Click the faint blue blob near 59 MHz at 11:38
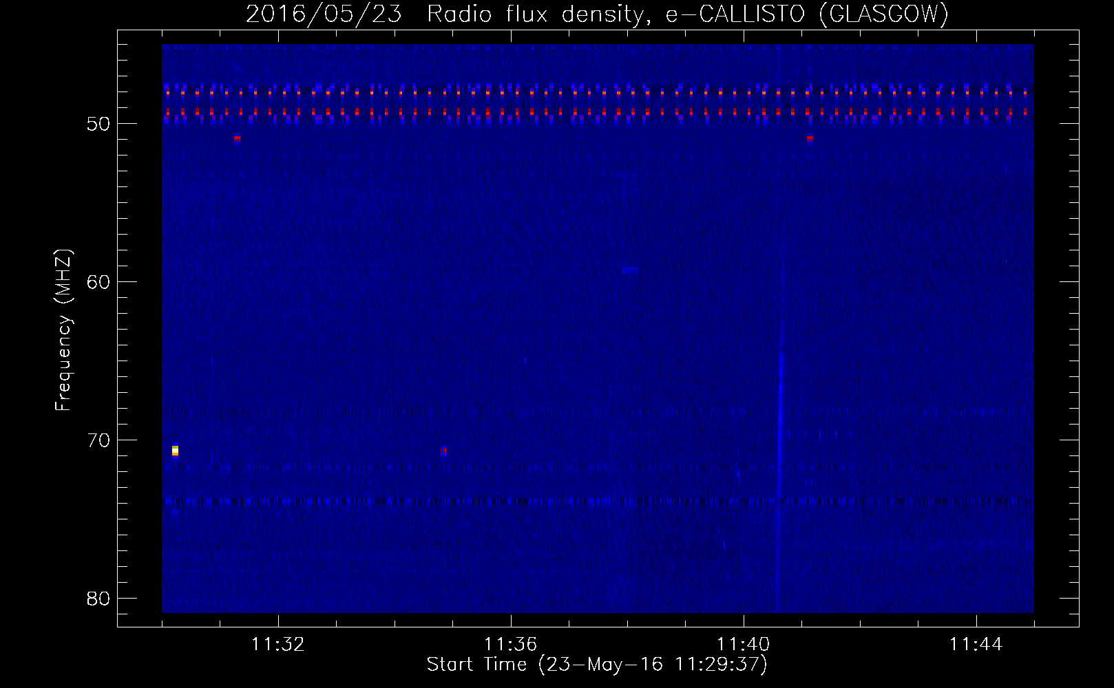Viewport: 1114px width, 688px height. point(630,270)
